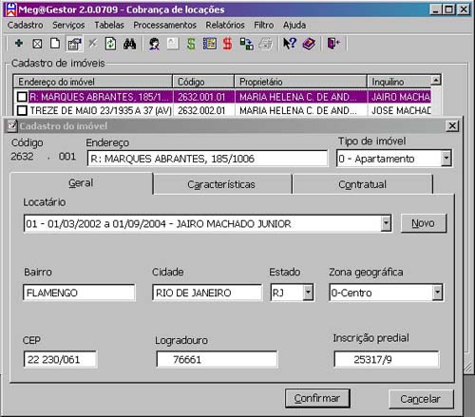Click the Novo button
This screenshot has height=417, width=475.
point(424,223)
